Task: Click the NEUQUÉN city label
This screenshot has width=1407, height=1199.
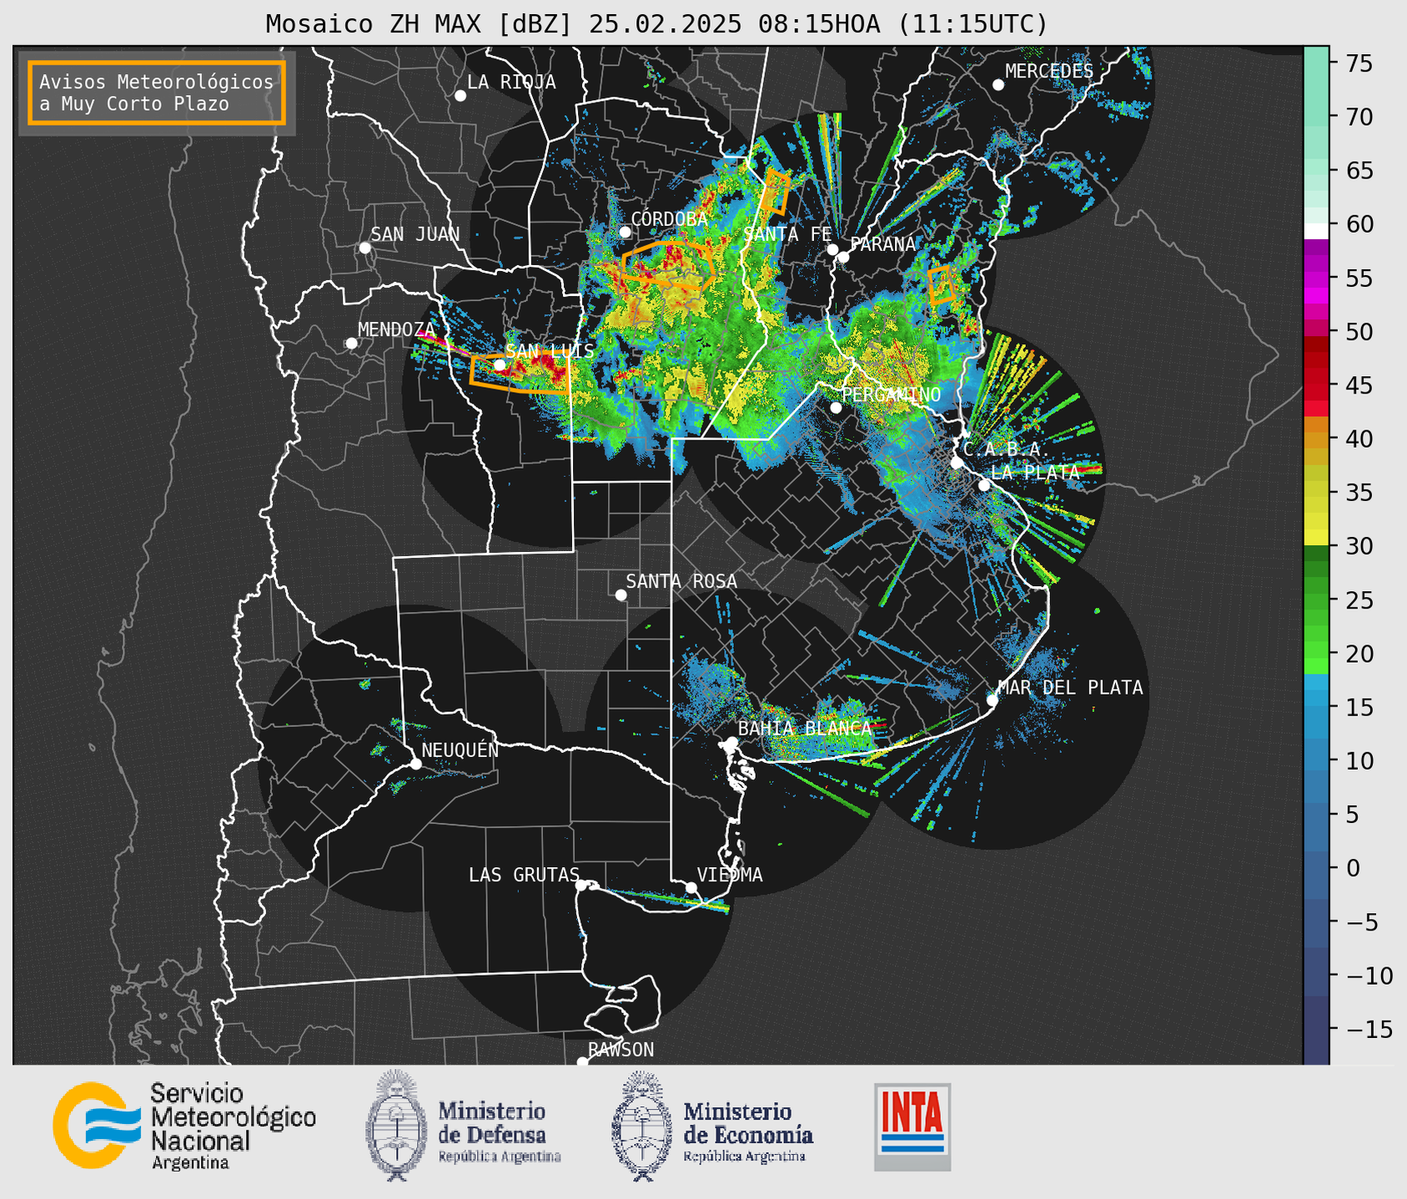Action: (x=460, y=750)
